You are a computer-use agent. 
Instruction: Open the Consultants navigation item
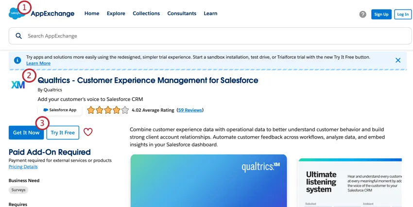(182, 14)
